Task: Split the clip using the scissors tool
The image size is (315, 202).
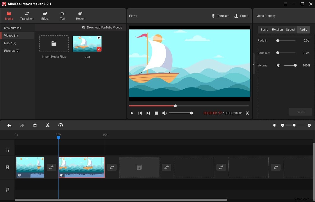Action: pyautogui.click(x=48, y=125)
